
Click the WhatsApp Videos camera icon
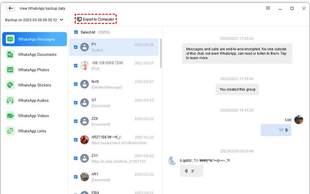[10, 116]
